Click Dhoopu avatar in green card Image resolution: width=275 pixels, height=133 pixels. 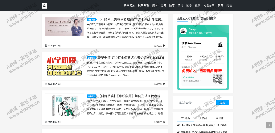(x=183, y=31)
